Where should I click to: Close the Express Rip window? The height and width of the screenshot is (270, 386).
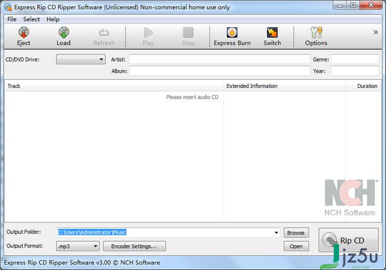(371, 5)
